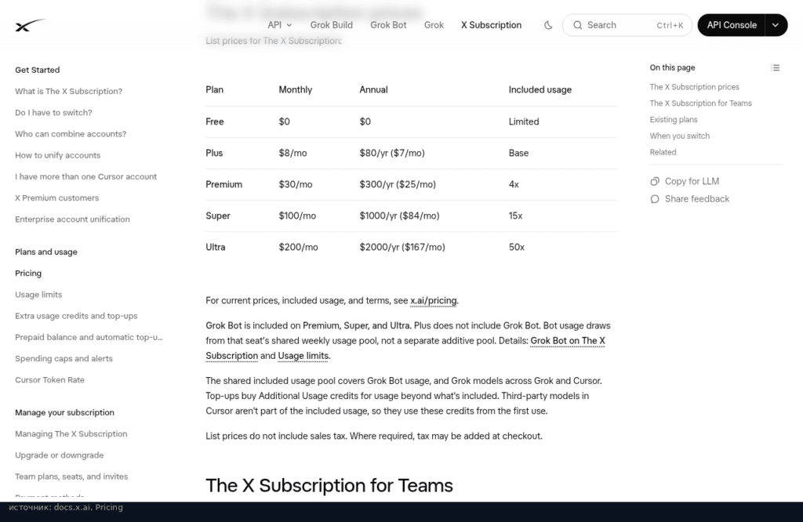Screen dimensions: 803x522
Task: Open the Grok Build tab
Action: coord(332,25)
